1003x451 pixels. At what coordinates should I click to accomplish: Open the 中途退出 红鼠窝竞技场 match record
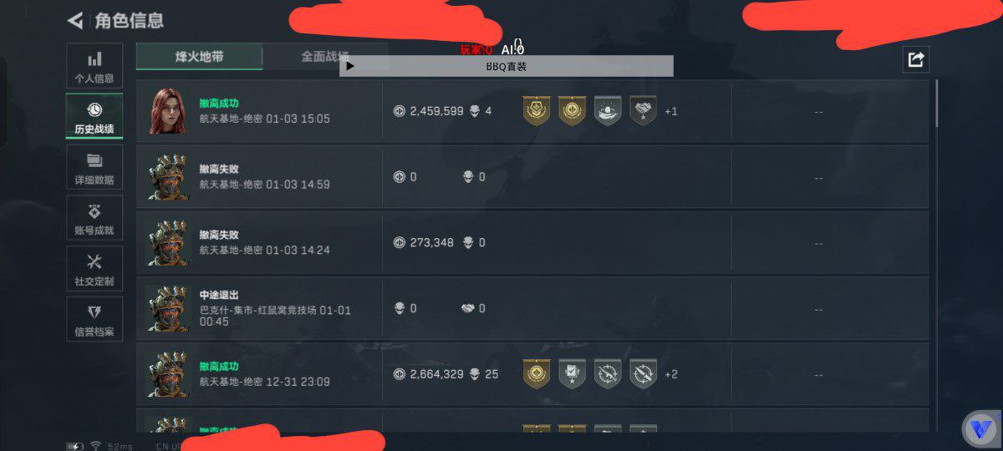(x=532, y=308)
